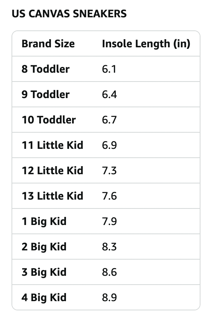Click the 7.9 insole length value
The width and height of the screenshot is (207, 320).
109,221
